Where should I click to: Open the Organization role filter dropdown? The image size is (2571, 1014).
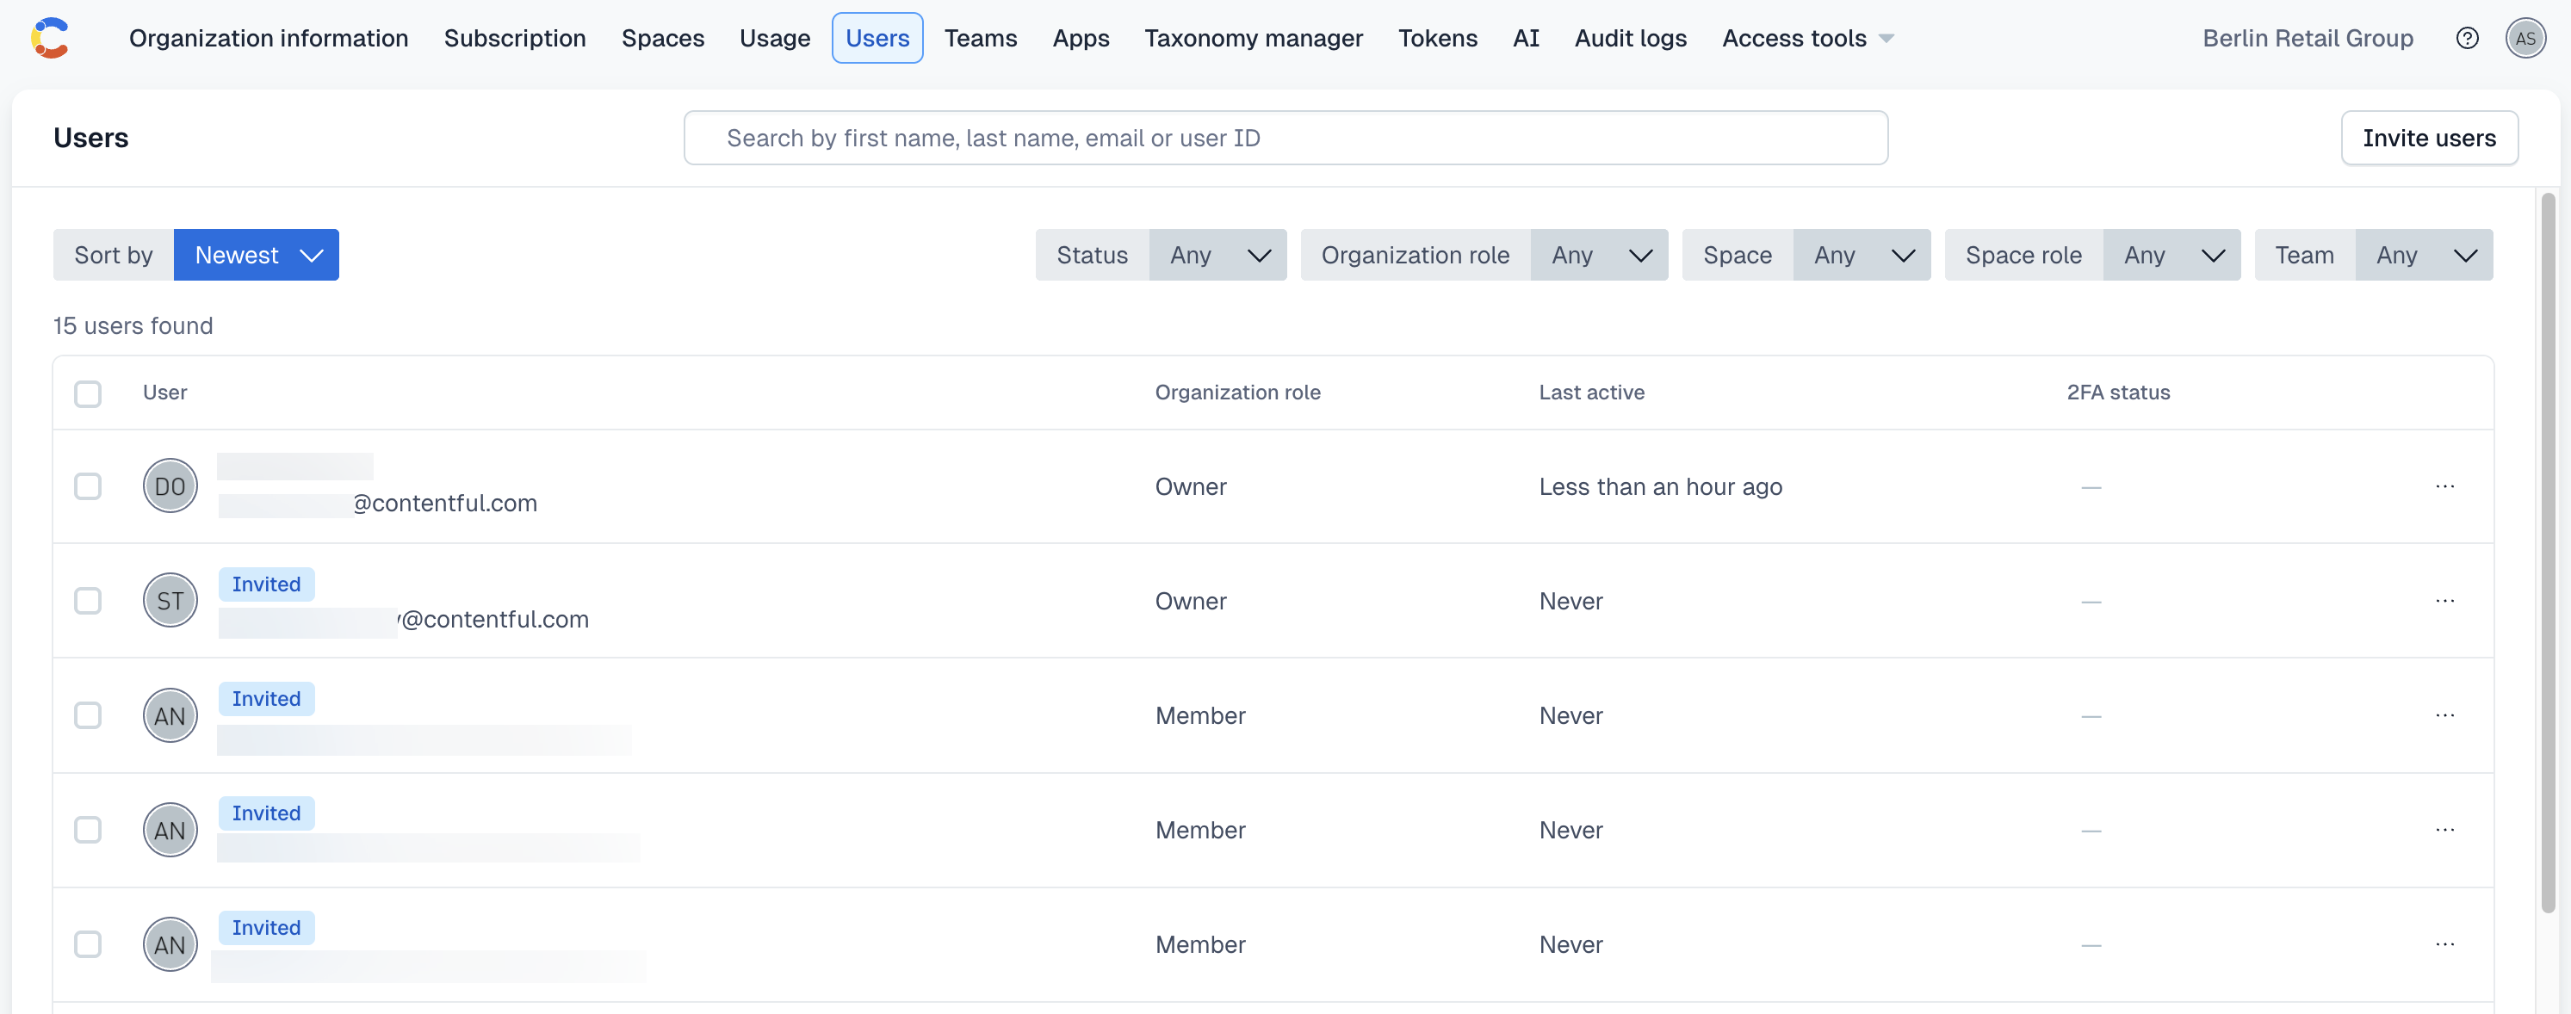coord(1598,256)
